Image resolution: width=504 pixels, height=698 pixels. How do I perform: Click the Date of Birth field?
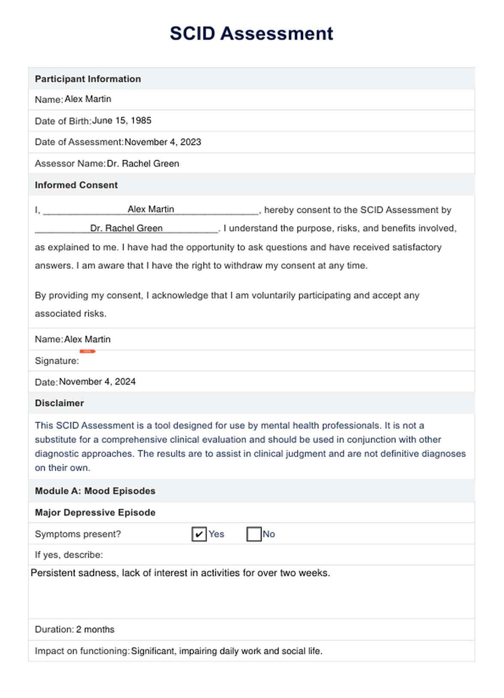(x=122, y=121)
